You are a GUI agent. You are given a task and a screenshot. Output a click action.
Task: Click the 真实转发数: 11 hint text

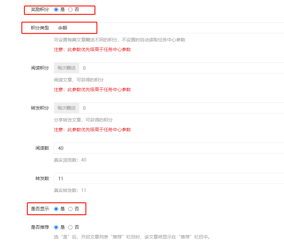coord(70,190)
